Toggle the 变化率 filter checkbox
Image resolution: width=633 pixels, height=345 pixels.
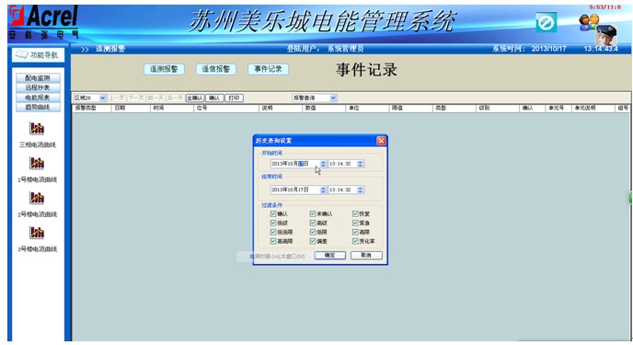click(355, 241)
